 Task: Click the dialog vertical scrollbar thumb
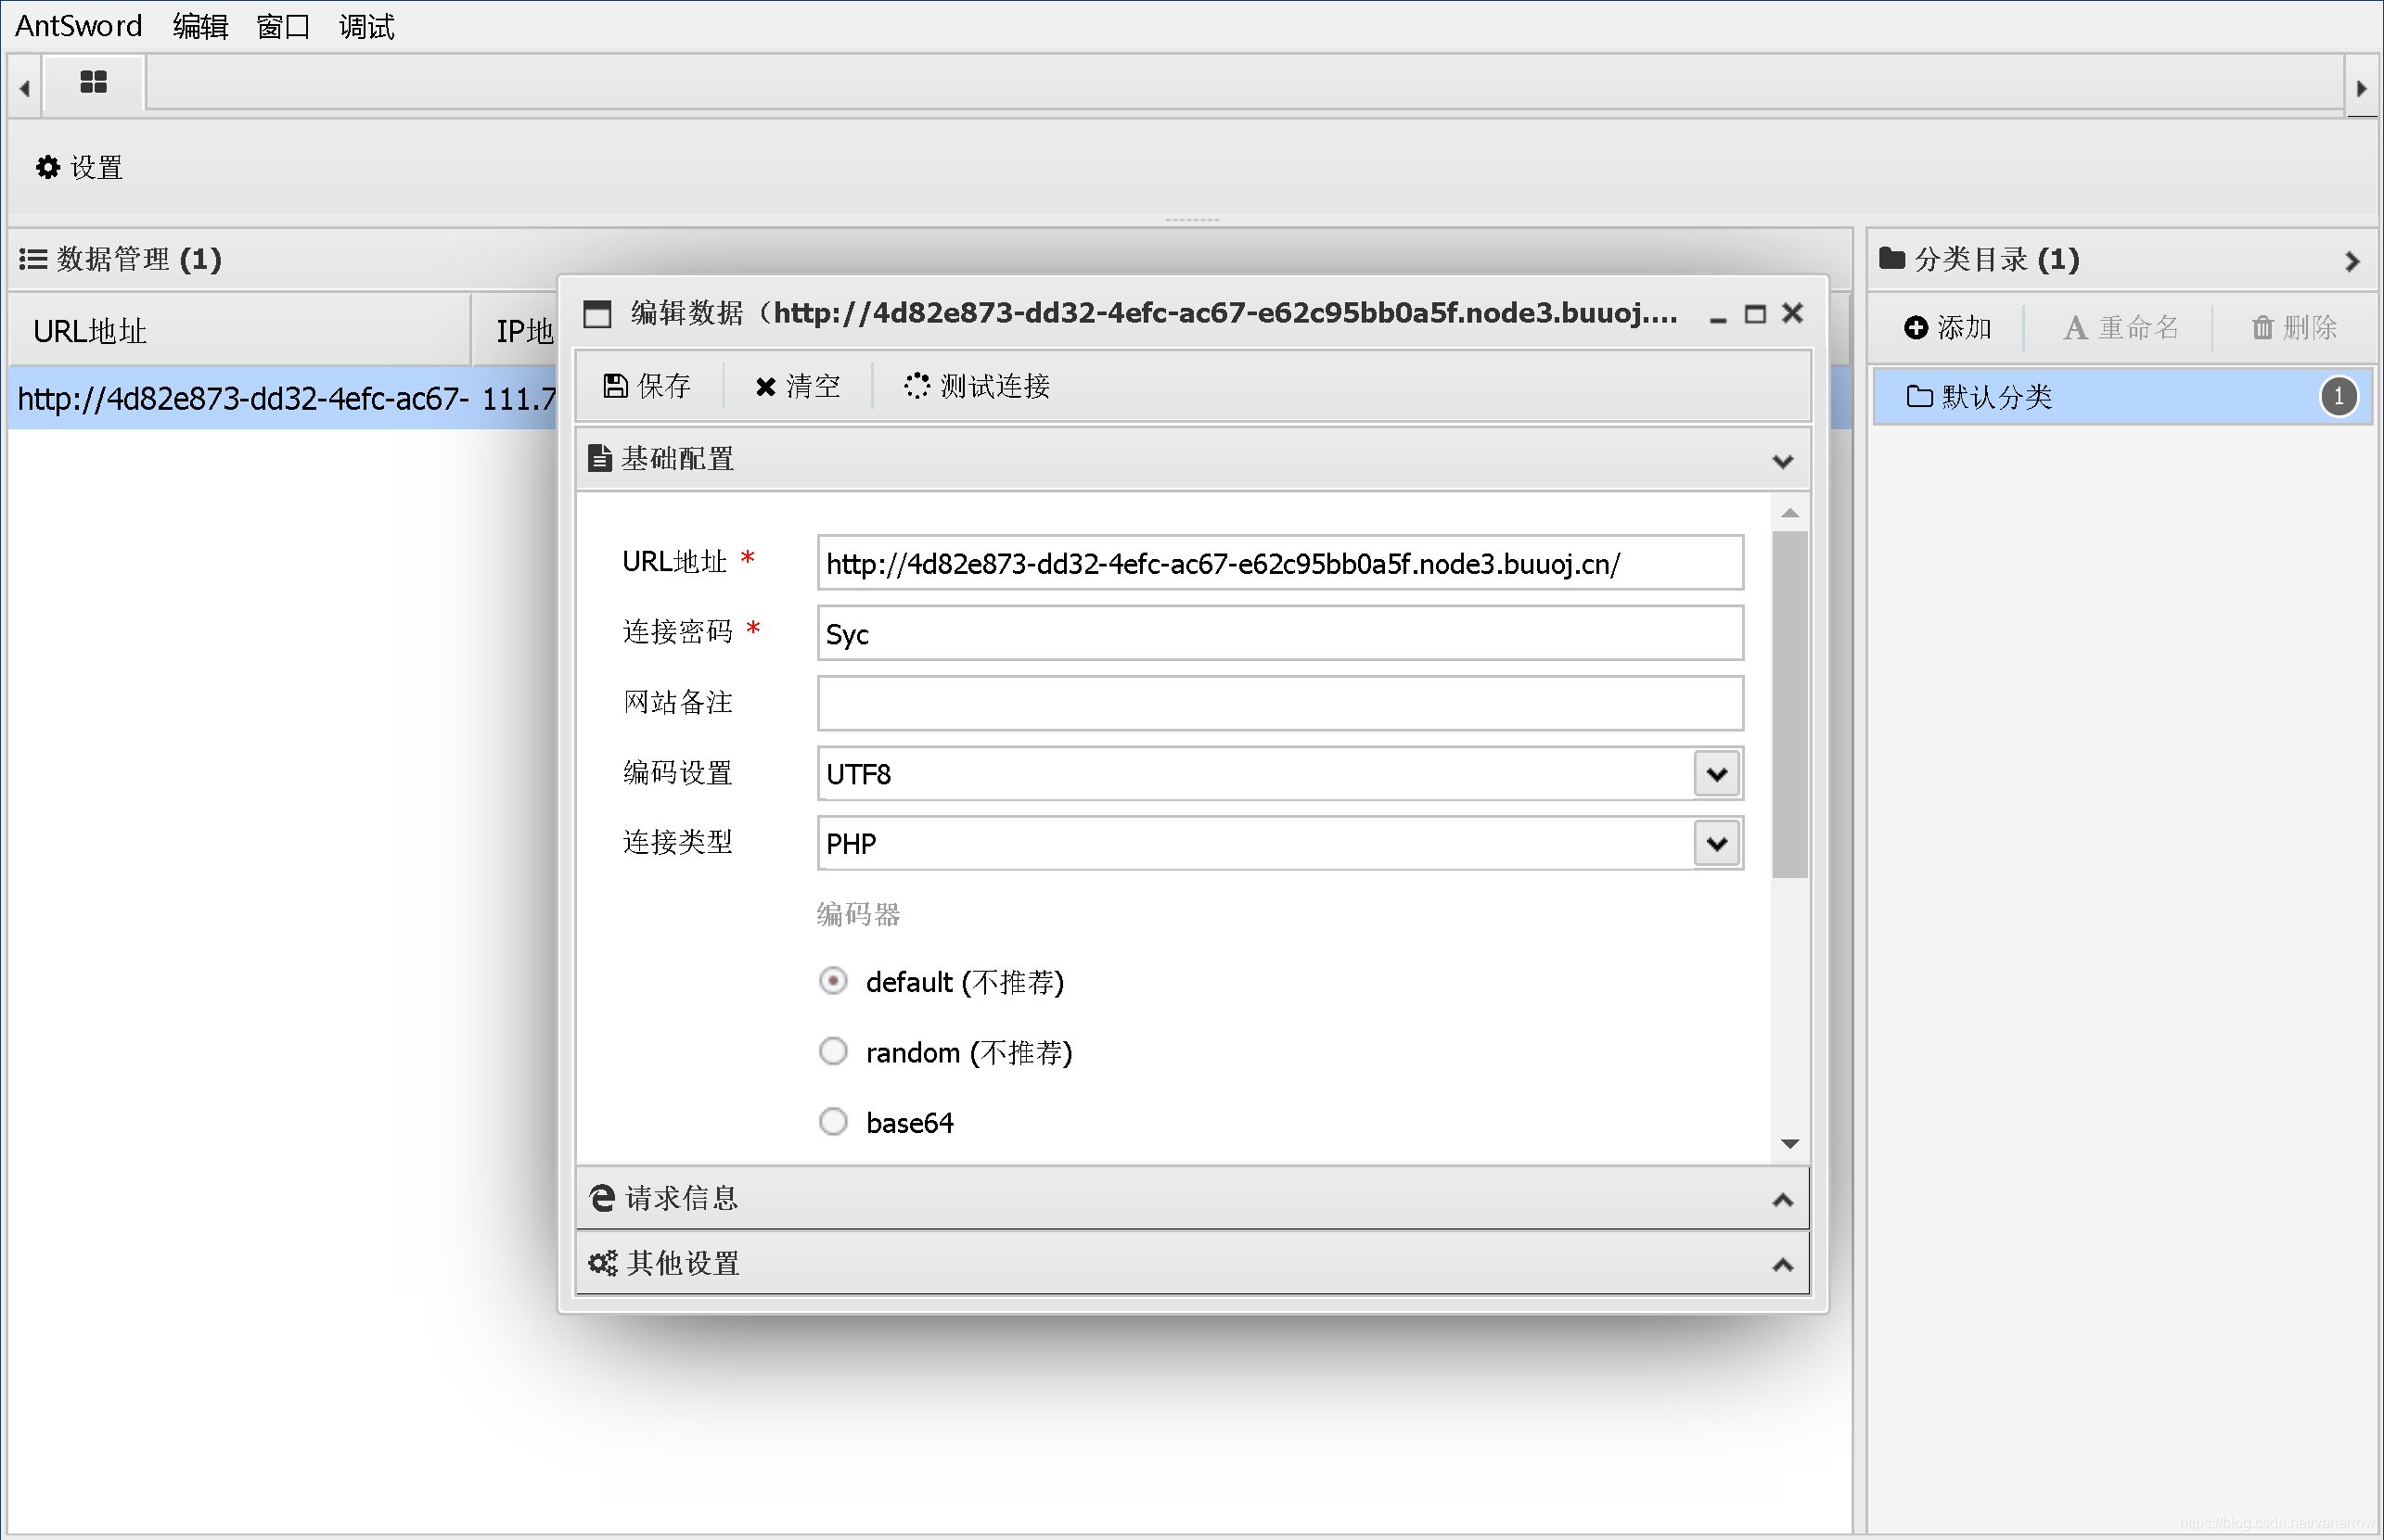point(1788,704)
